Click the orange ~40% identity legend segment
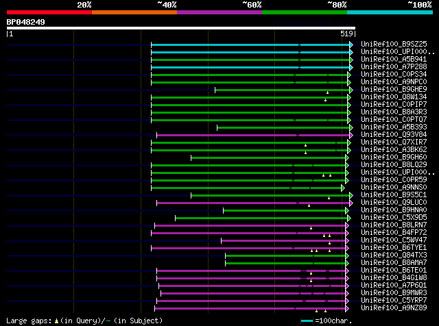 click(x=134, y=12)
